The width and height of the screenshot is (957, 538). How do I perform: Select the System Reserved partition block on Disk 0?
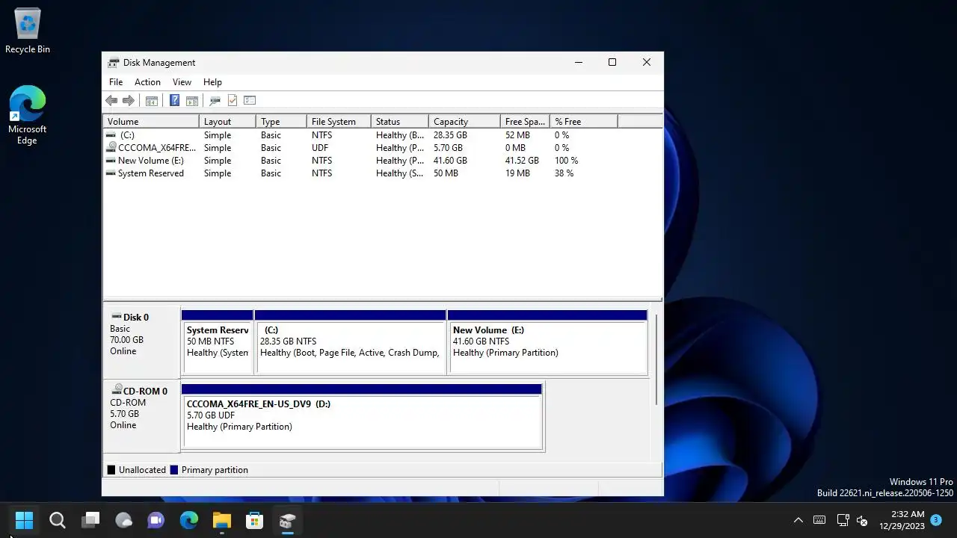[x=218, y=342]
